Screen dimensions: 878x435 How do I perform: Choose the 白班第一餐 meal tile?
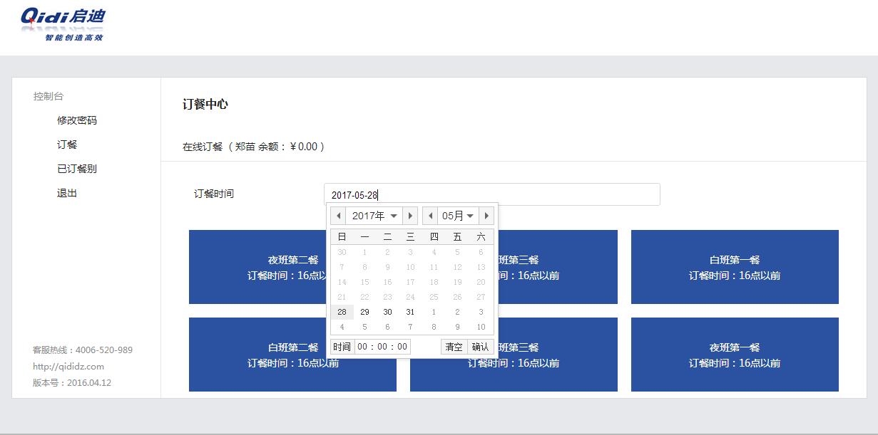(x=735, y=267)
